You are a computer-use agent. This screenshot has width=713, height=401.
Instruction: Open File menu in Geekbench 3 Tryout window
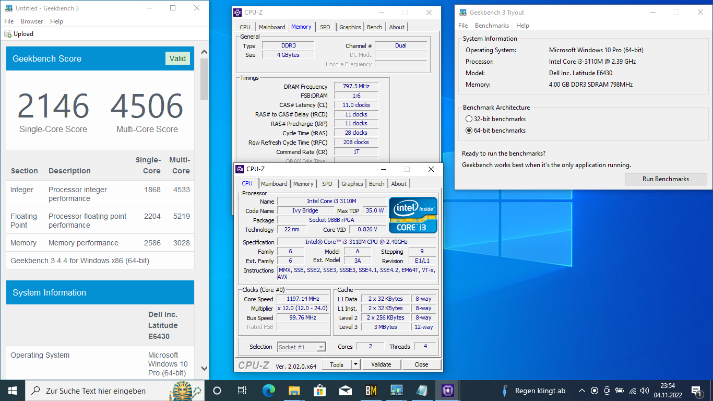pyautogui.click(x=463, y=26)
